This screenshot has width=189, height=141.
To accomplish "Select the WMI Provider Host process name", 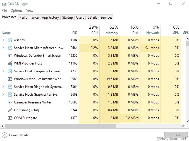I will click(28, 63).
